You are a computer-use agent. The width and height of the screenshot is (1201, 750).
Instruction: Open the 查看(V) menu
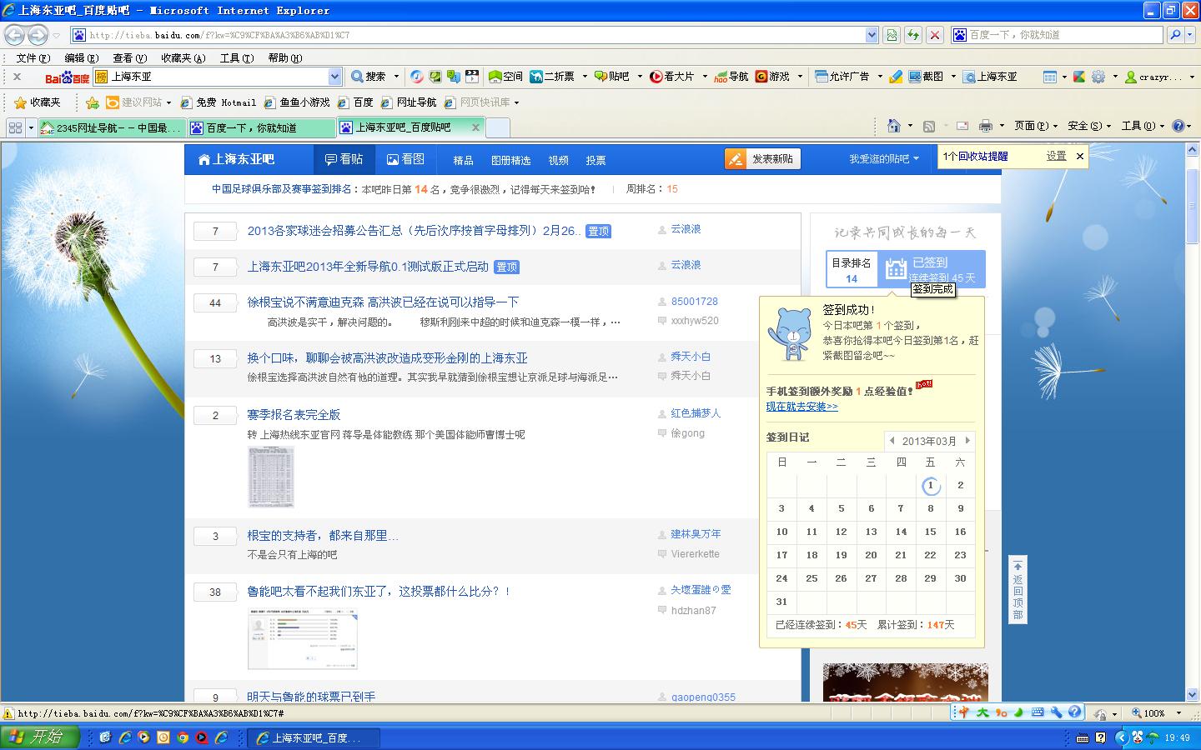click(x=129, y=58)
